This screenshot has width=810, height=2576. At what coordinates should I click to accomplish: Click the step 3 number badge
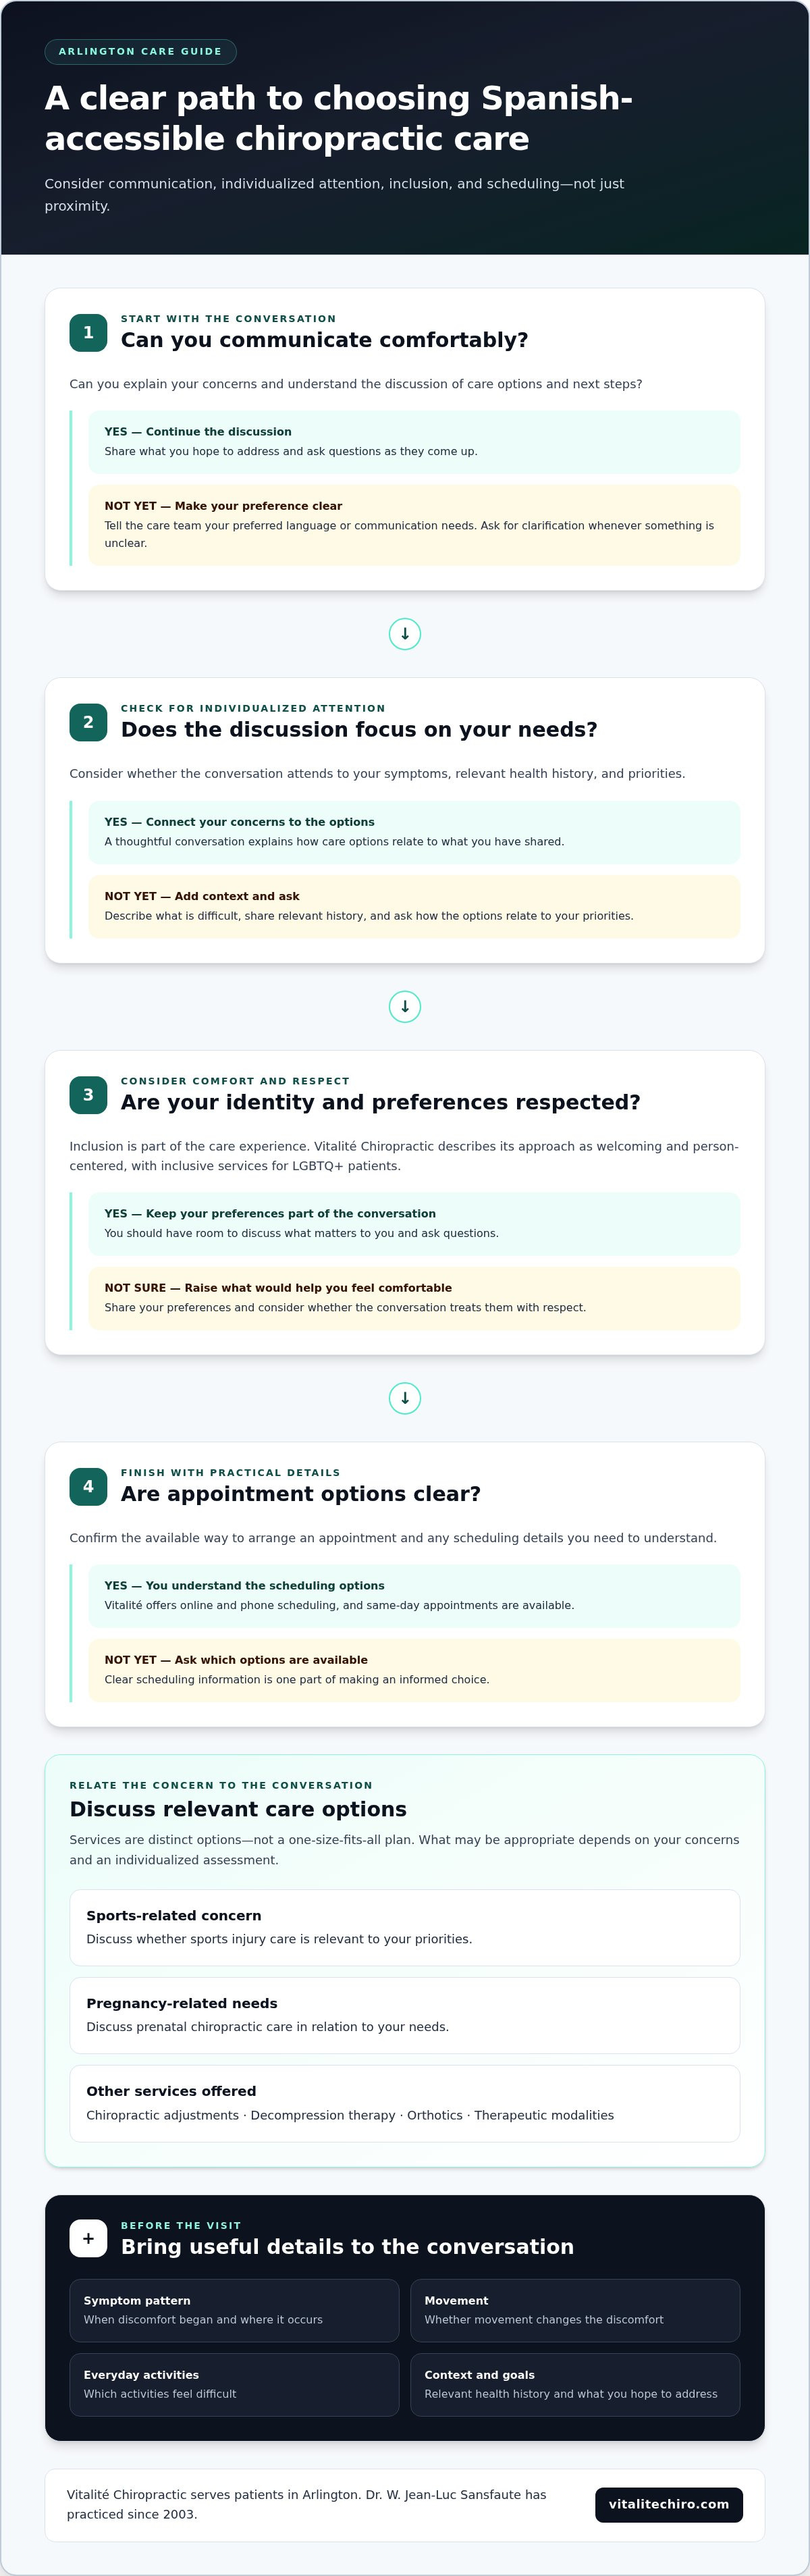point(88,1095)
